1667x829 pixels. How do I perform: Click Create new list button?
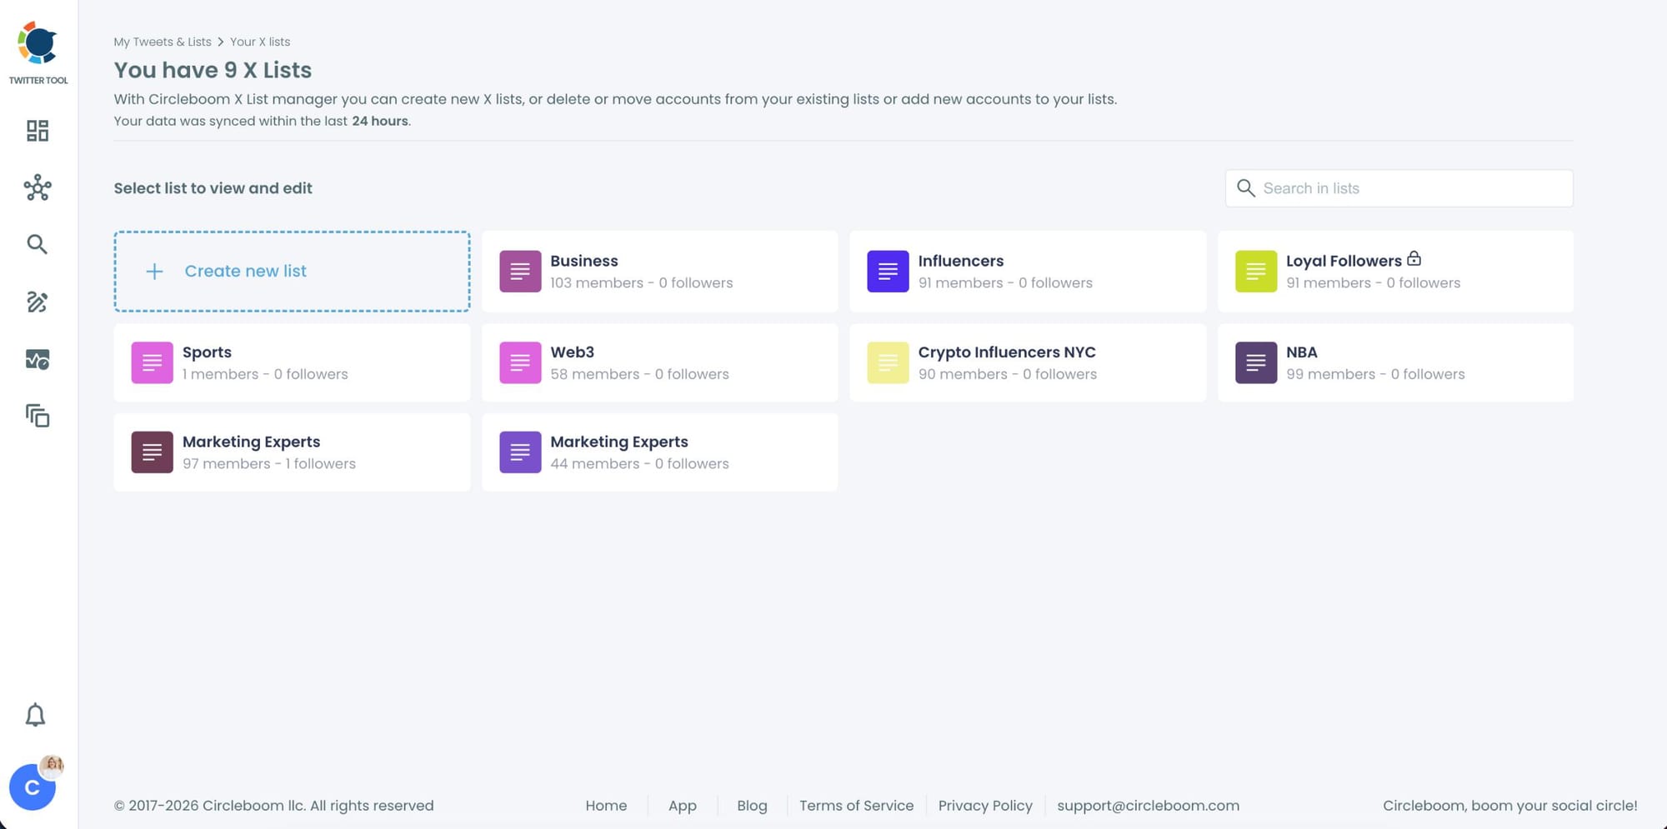(x=292, y=272)
